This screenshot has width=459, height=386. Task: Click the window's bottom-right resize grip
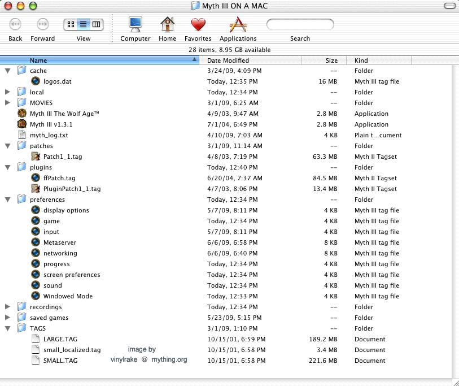pos(456,382)
